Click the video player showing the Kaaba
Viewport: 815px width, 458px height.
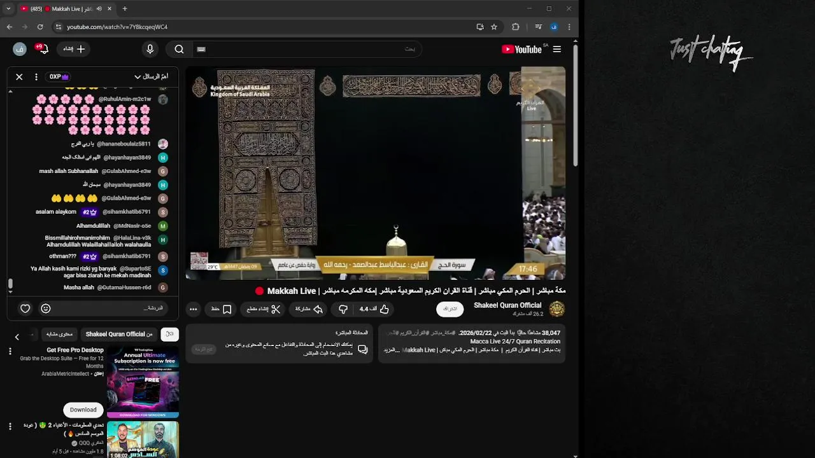coord(376,173)
